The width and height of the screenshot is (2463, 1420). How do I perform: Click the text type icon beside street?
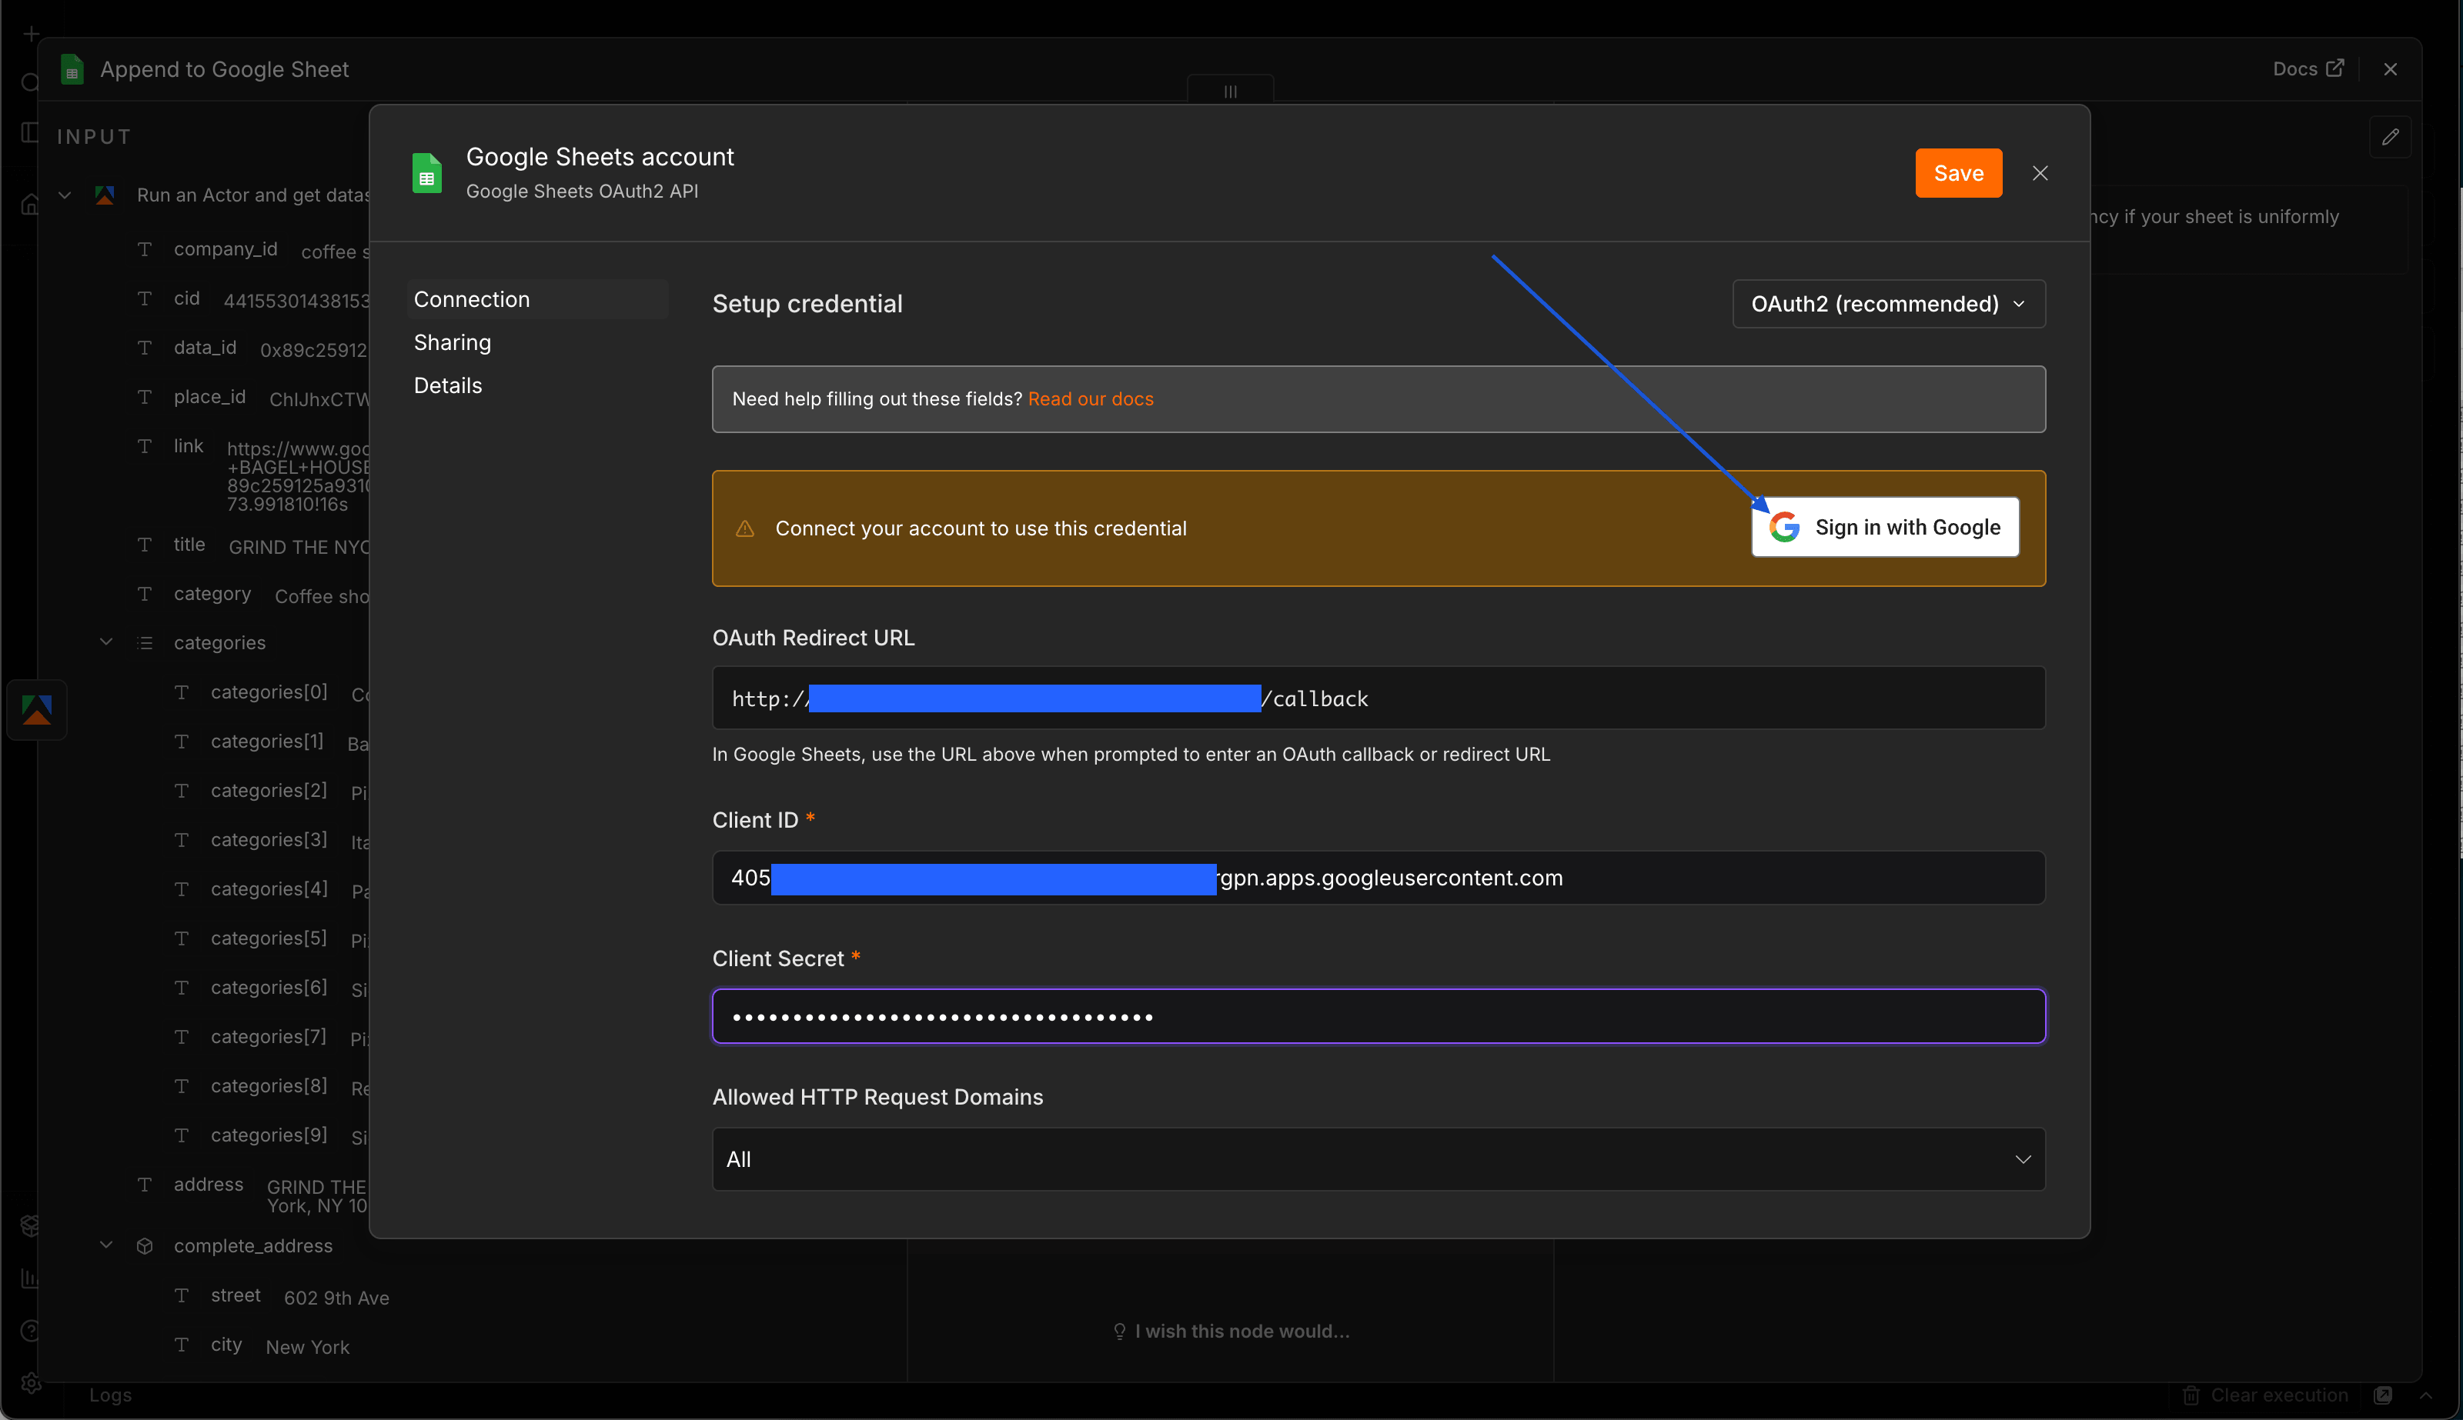(x=182, y=1295)
